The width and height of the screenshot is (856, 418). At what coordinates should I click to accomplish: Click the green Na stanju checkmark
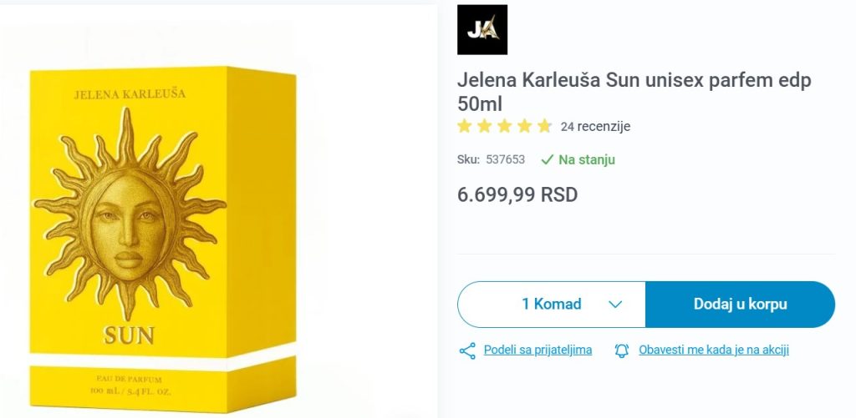point(547,159)
